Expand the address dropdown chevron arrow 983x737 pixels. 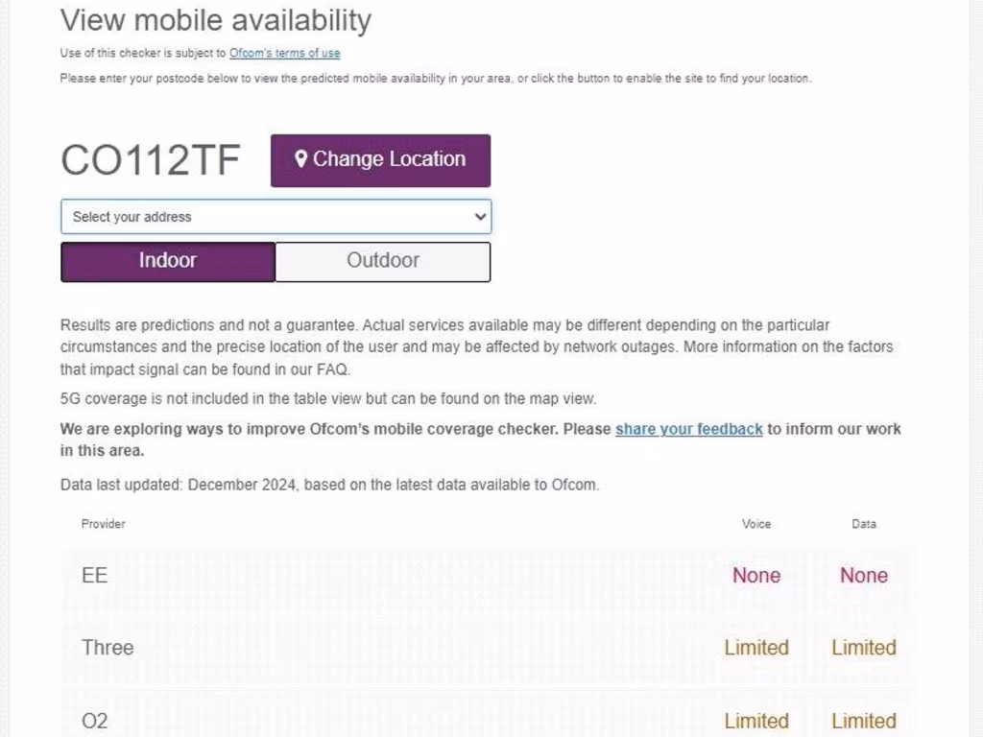pyautogui.click(x=480, y=217)
